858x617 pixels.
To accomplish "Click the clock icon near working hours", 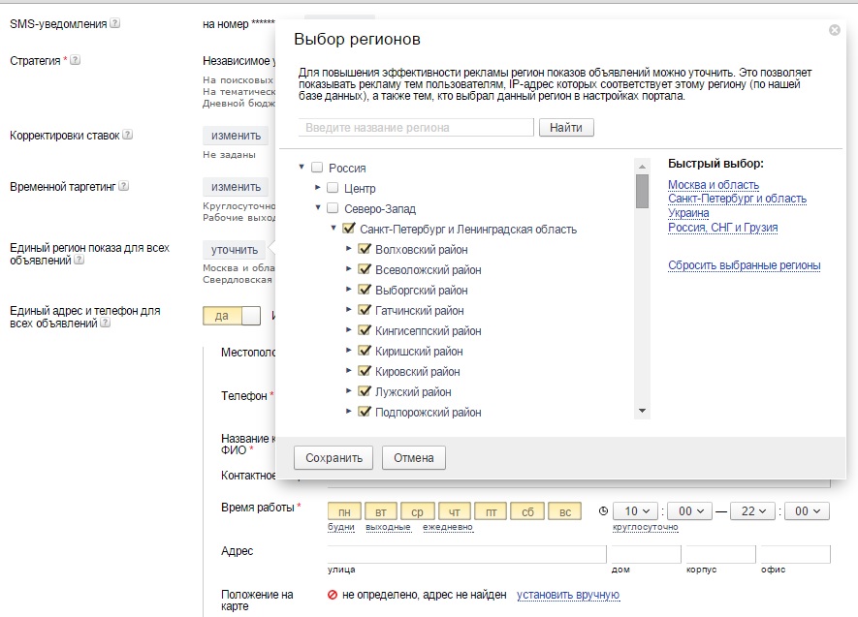I will coord(603,511).
